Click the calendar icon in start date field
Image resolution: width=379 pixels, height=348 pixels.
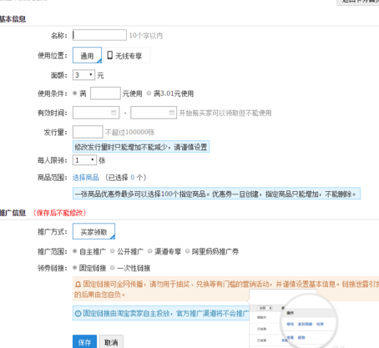point(114,113)
